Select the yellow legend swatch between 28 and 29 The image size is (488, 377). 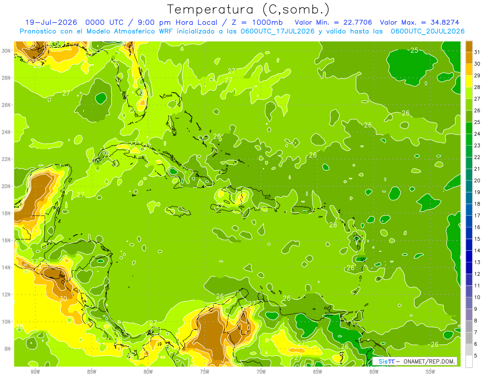click(469, 81)
